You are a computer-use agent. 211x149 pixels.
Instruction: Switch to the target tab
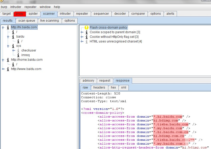[7, 14]
